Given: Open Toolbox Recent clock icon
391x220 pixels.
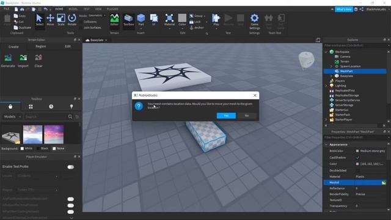Looking at the screenshot, I should pyautogui.click(x=51, y=106).
